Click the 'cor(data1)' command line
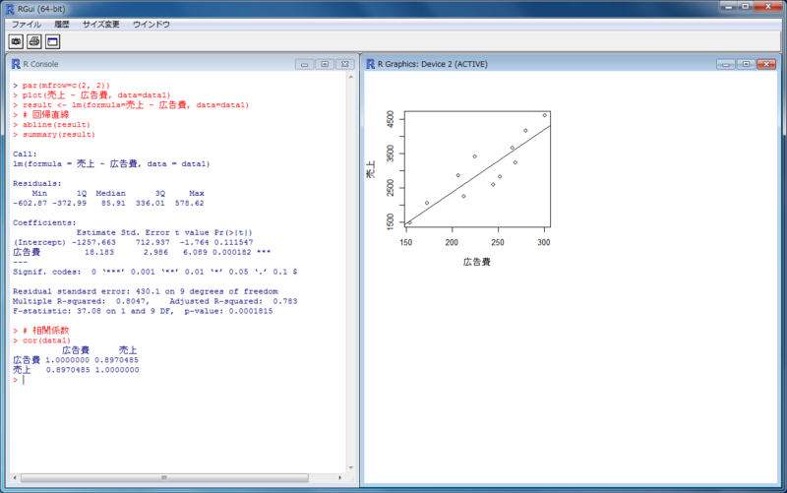The height and width of the screenshot is (493, 787). pyautogui.click(x=41, y=340)
